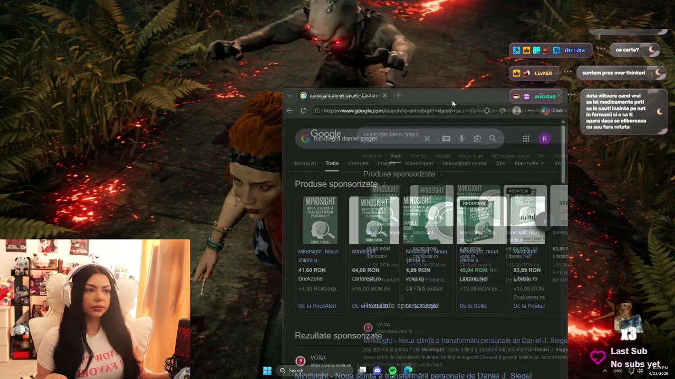Open the Windows Start menu
This screenshot has width=675, height=379.
267,371
